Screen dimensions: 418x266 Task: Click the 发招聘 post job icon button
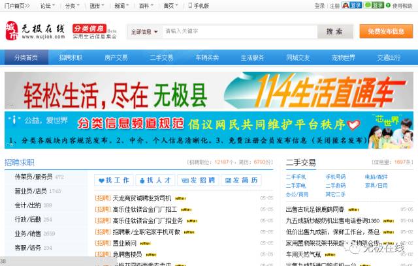tap(198, 181)
